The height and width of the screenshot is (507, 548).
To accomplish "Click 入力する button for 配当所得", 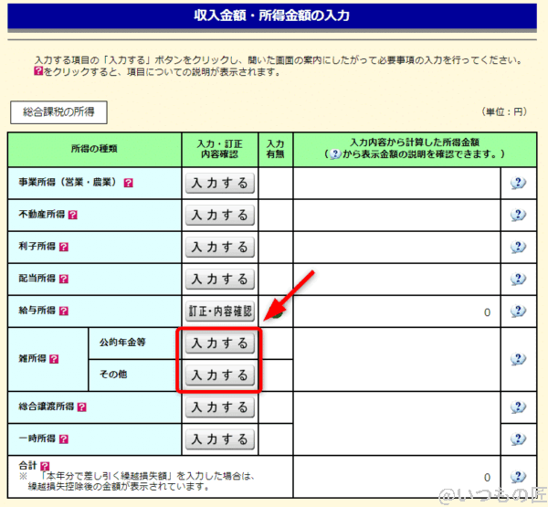I will point(218,280).
